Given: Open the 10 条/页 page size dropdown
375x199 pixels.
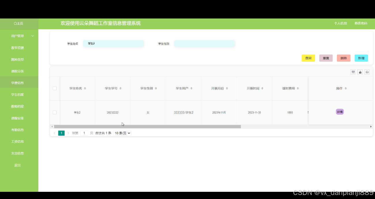Looking at the screenshot, I should pos(123,133).
